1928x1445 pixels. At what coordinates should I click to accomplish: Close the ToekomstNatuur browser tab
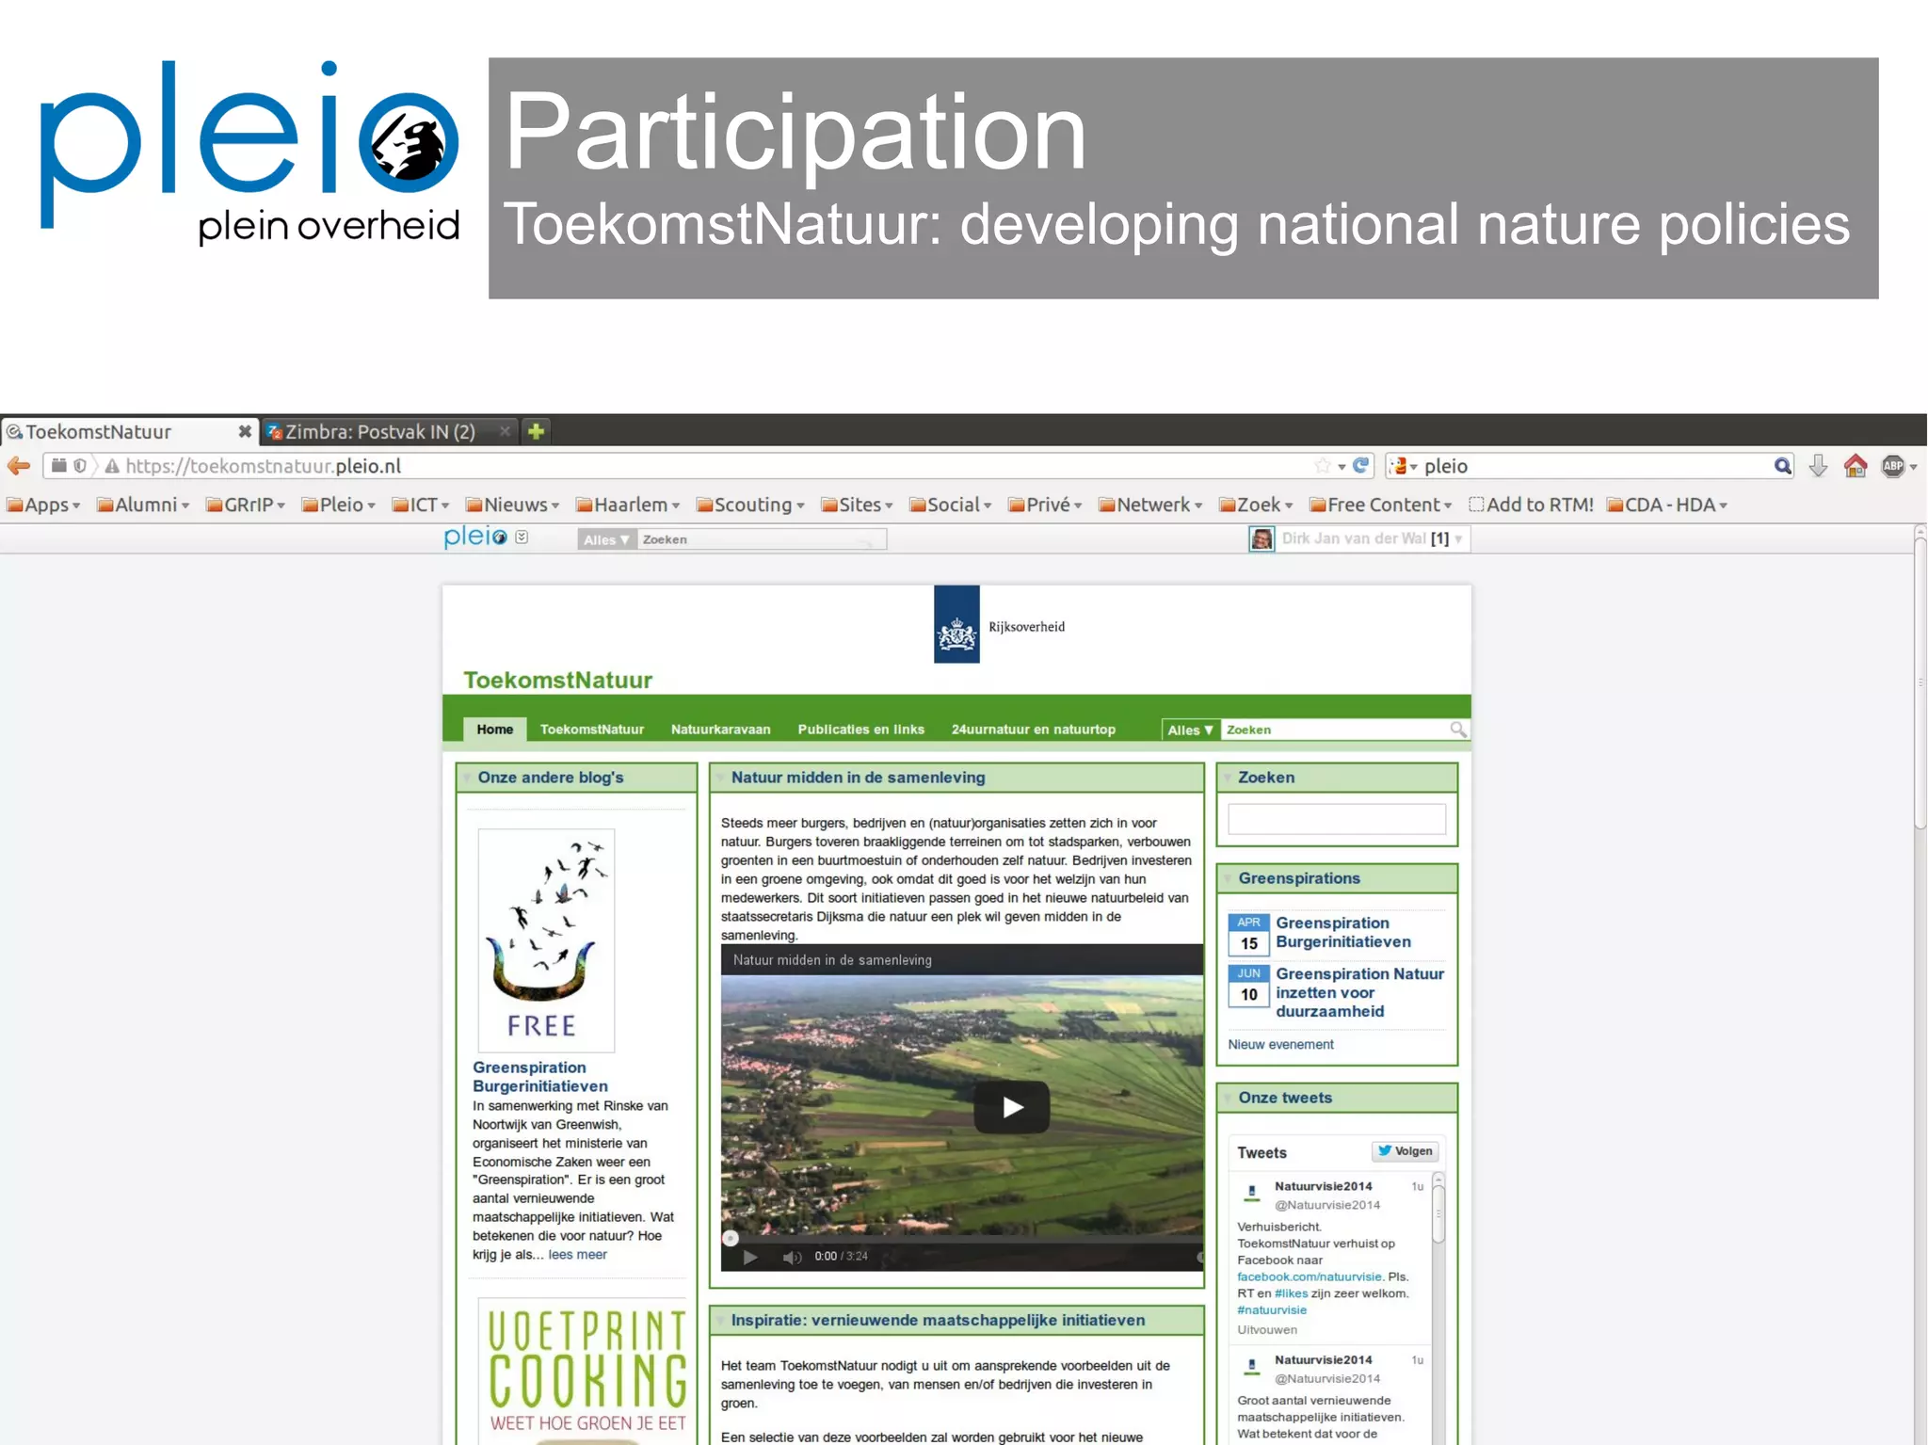pos(245,431)
